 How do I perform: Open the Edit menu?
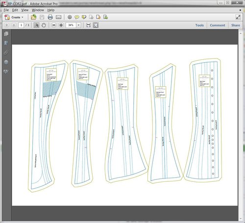tap(15, 10)
